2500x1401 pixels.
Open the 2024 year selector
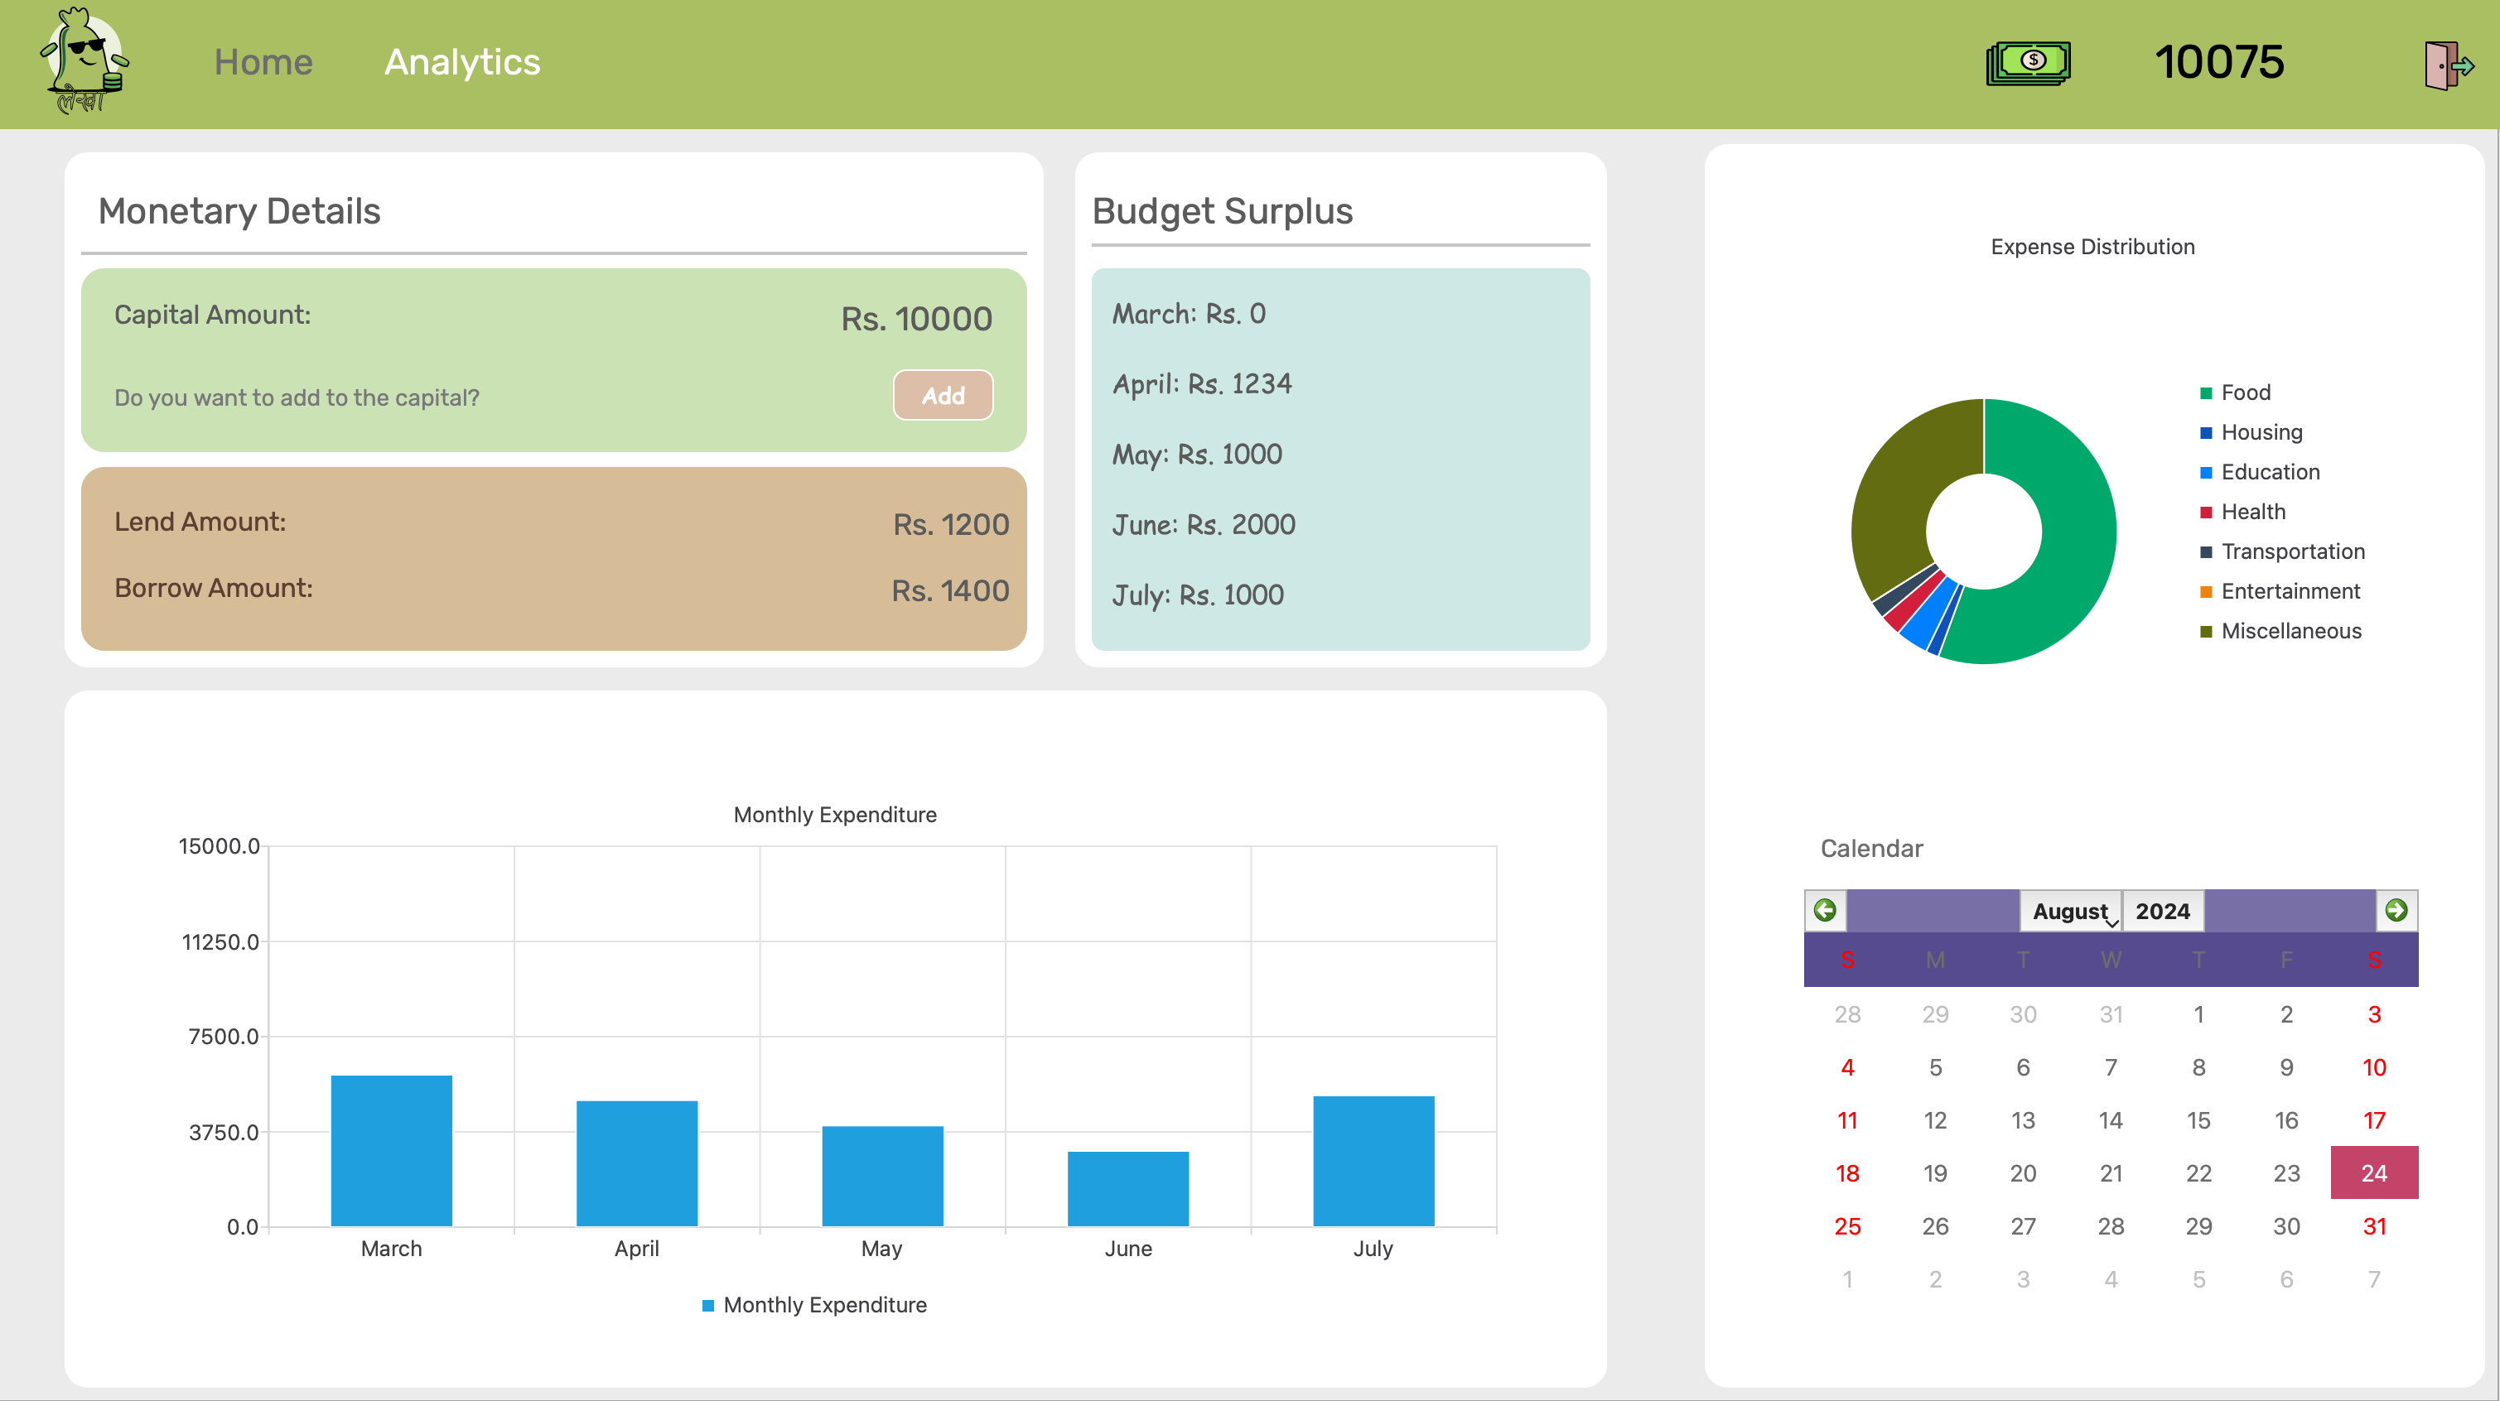(x=2161, y=911)
